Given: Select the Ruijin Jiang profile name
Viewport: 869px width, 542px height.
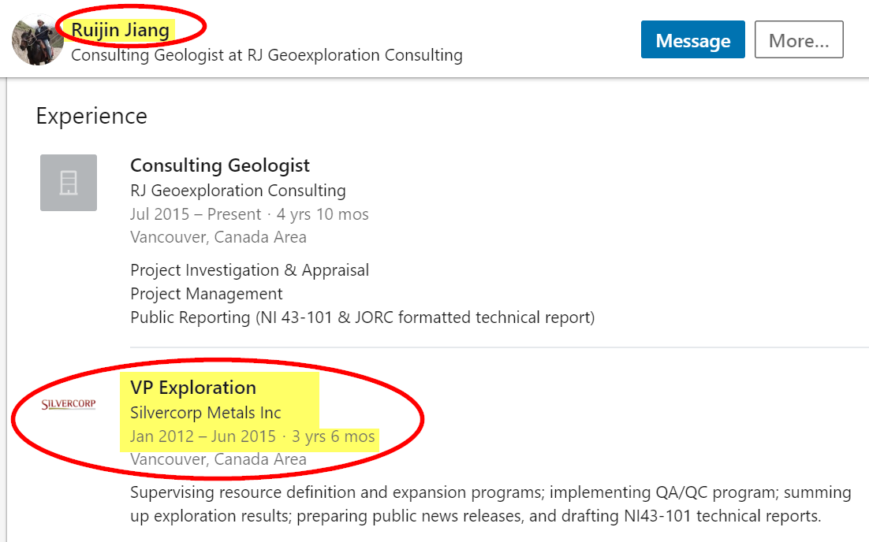Looking at the screenshot, I should [121, 30].
